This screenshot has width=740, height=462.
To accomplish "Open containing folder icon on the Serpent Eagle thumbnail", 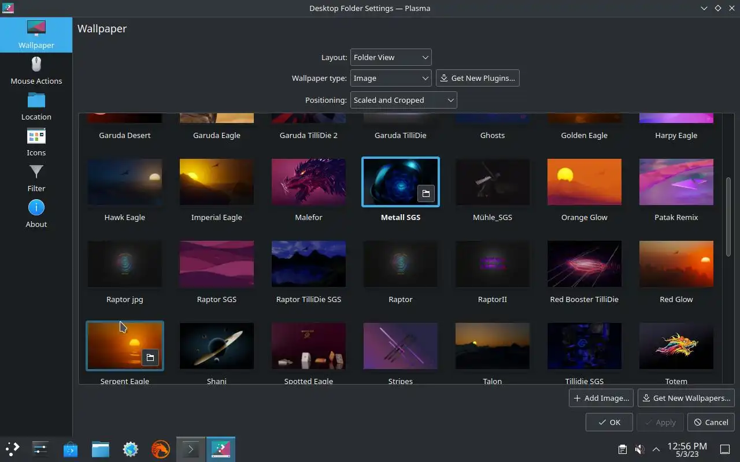I will (150, 357).
